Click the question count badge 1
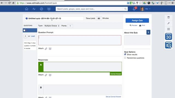The height and width of the screenshot is (98, 175). click(x=148, y=32)
